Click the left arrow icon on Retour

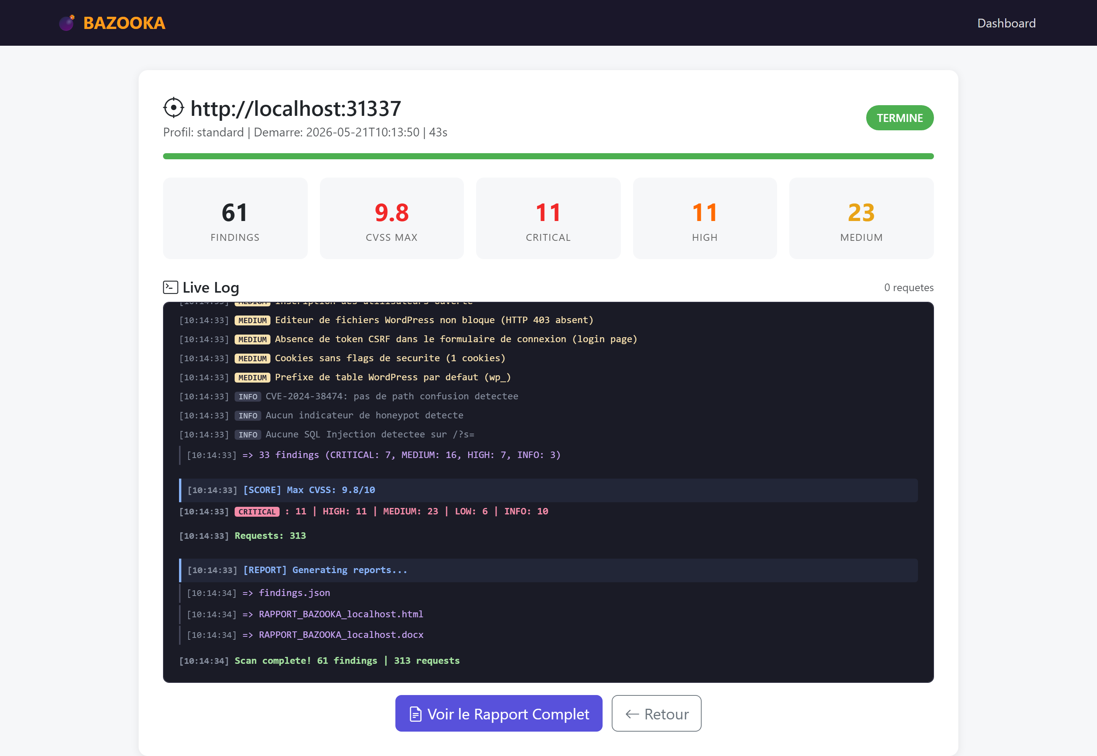pyautogui.click(x=632, y=714)
